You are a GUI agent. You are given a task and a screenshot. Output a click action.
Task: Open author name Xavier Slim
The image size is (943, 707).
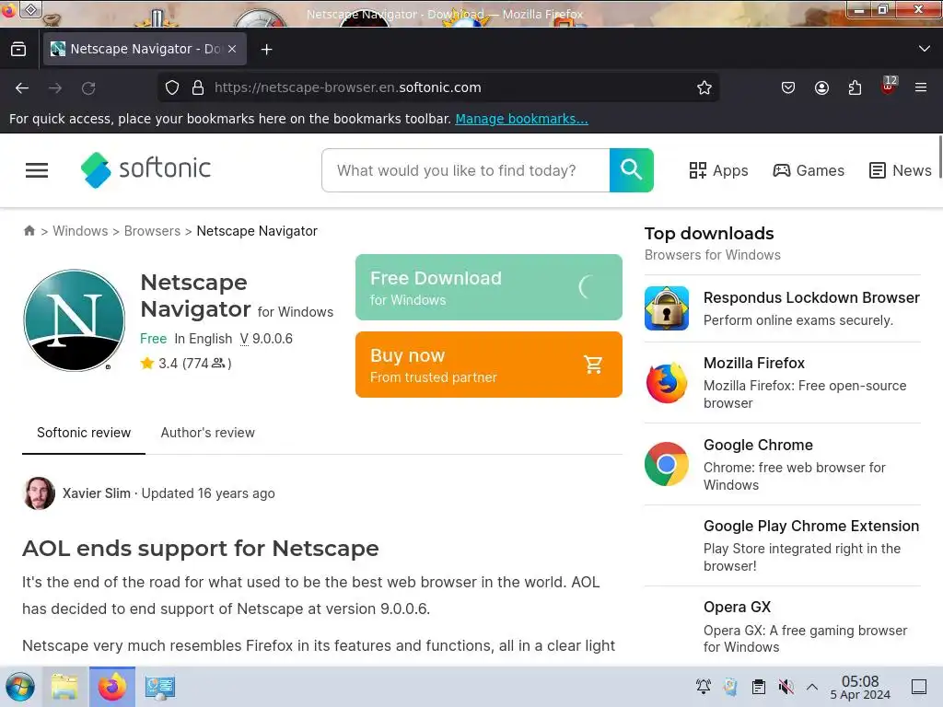click(97, 493)
